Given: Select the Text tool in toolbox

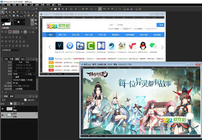Looking at the screenshot, I should (x=18, y=12).
